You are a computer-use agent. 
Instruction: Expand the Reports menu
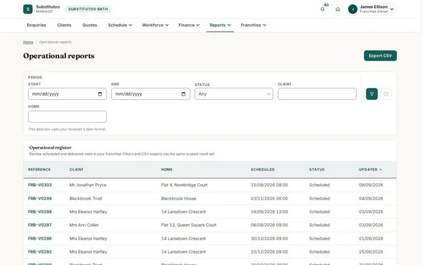point(220,25)
